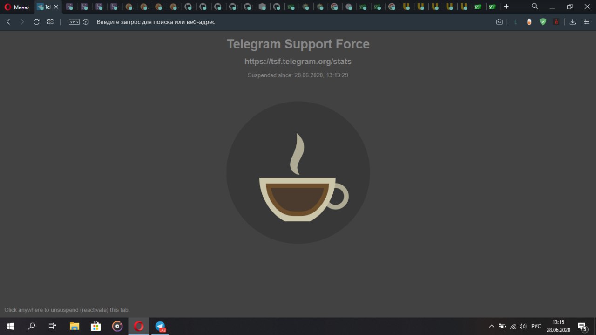Viewport: 596px width, 335px height.
Task: Open the https://tsf.telegram.org/stats link
Action: [x=298, y=62]
